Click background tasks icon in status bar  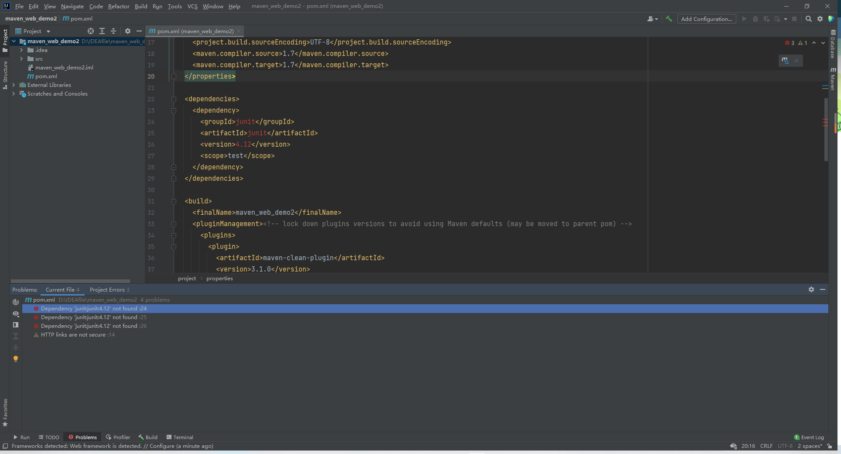pos(734,446)
